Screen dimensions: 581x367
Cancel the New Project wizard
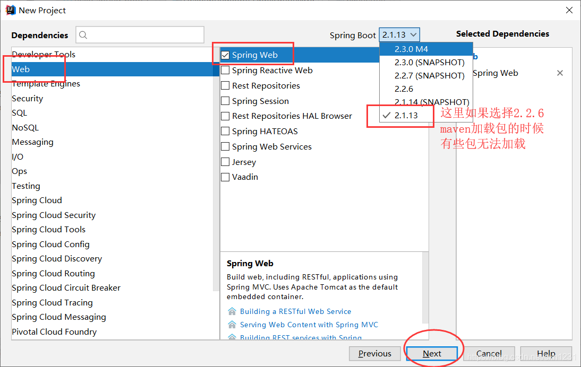coord(489,354)
